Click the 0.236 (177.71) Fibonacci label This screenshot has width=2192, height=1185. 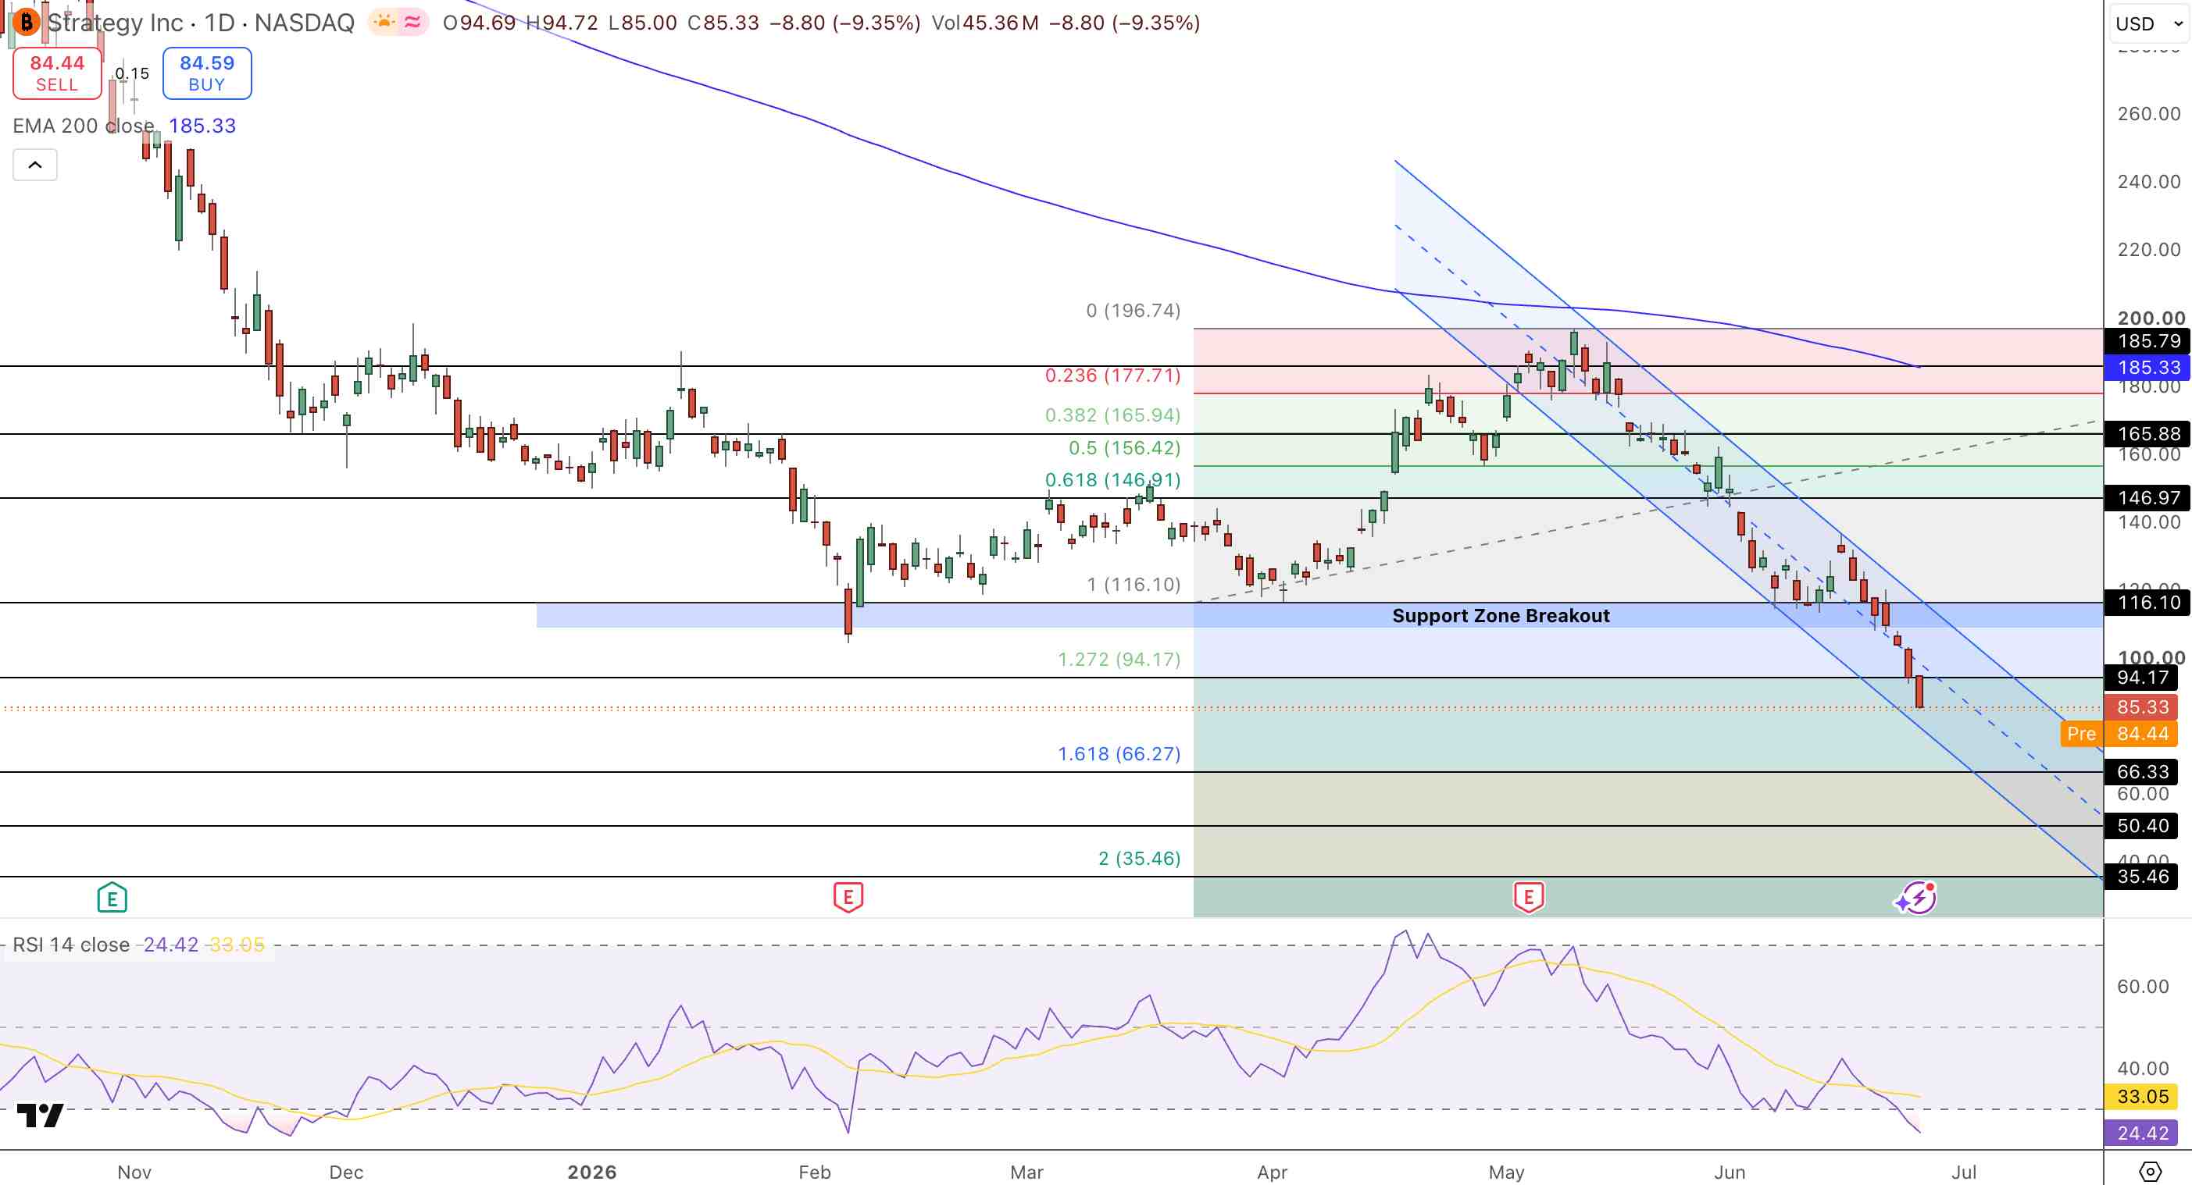[x=1113, y=375]
